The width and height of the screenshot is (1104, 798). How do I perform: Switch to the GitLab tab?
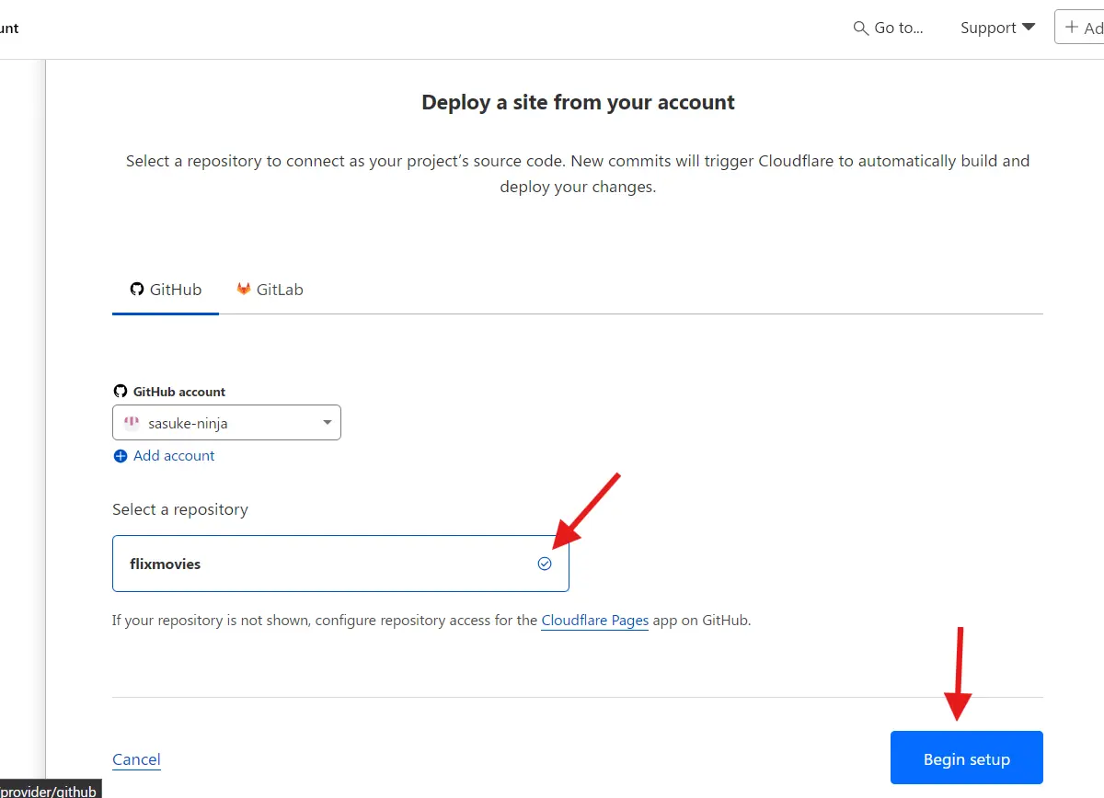point(270,290)
